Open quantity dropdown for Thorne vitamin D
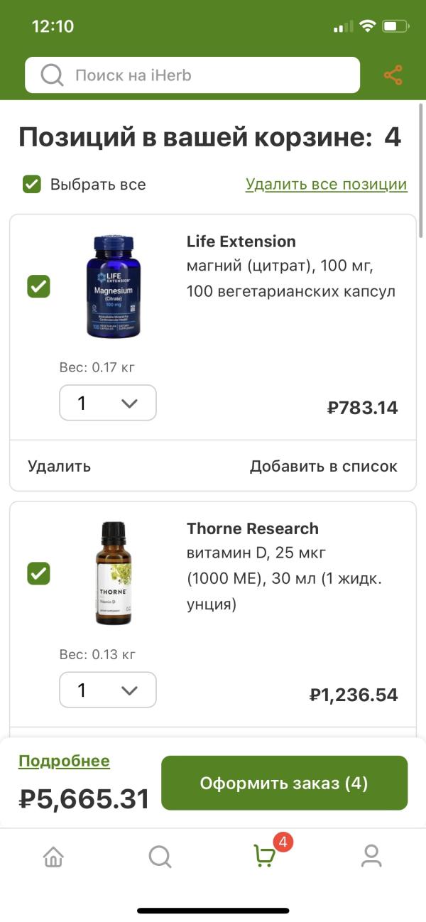Image resolution: width=426 pixels, height=922 pixels. pyautogui.click(x=108, y=690)
